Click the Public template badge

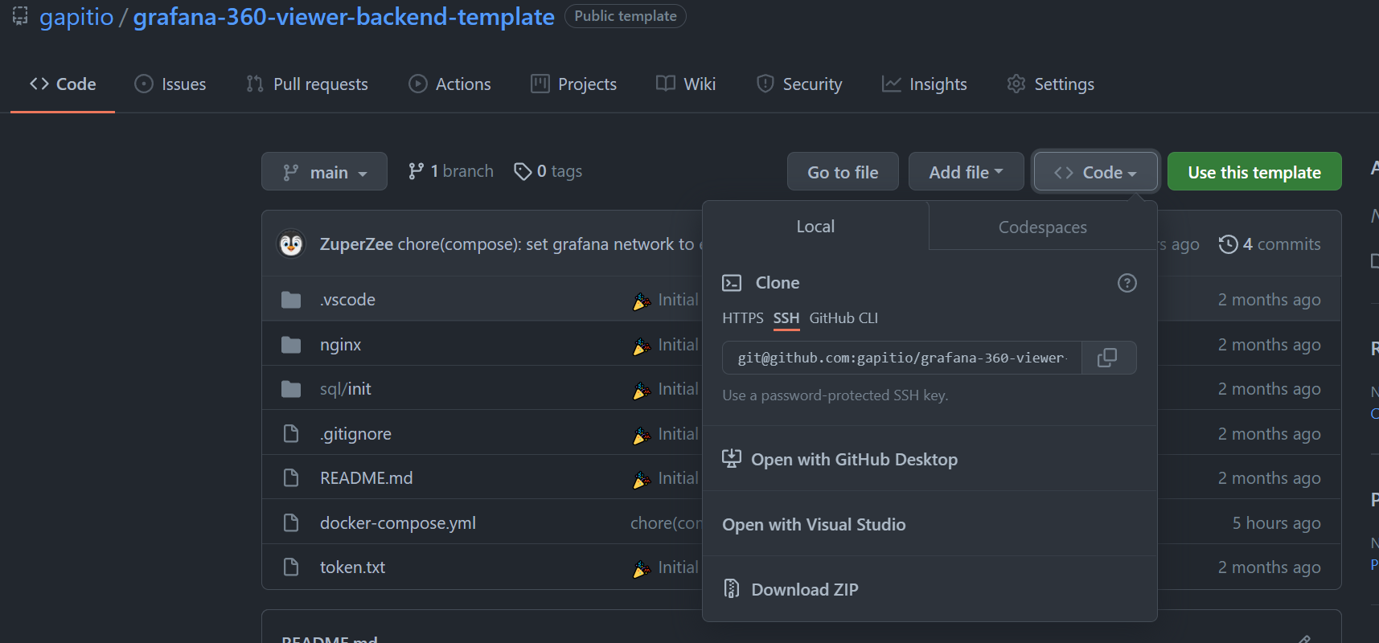point(625,16)
